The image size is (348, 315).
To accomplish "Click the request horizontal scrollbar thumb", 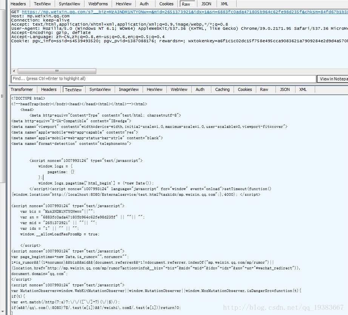I will [x=57, y=71].
